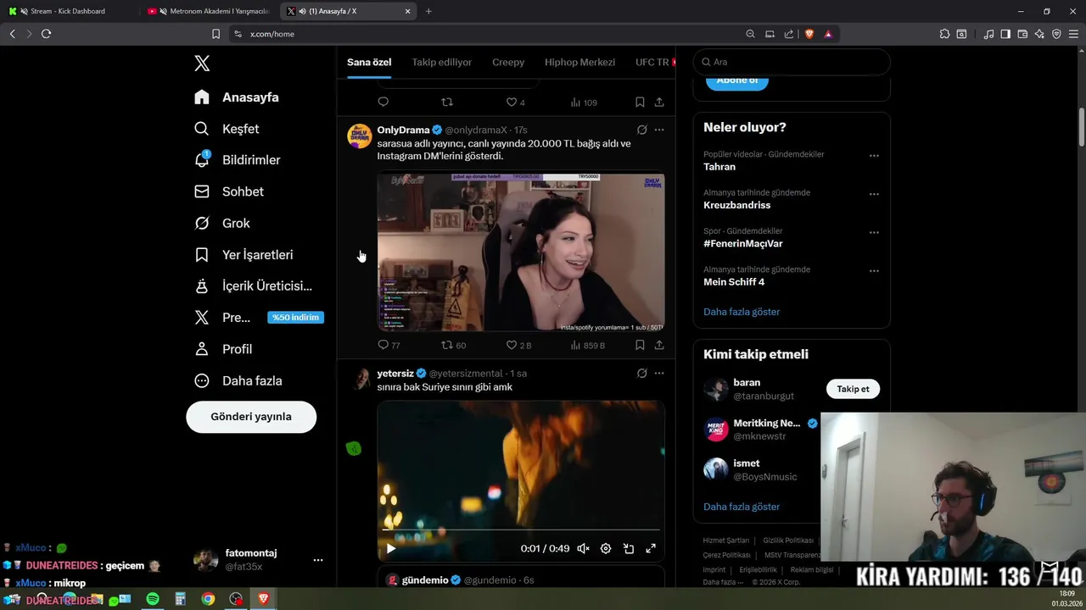The height and width of the screenshot is (610, 1086).
Task: Open Sohbet messages in sidebar
Action: [x=229, y=191]
